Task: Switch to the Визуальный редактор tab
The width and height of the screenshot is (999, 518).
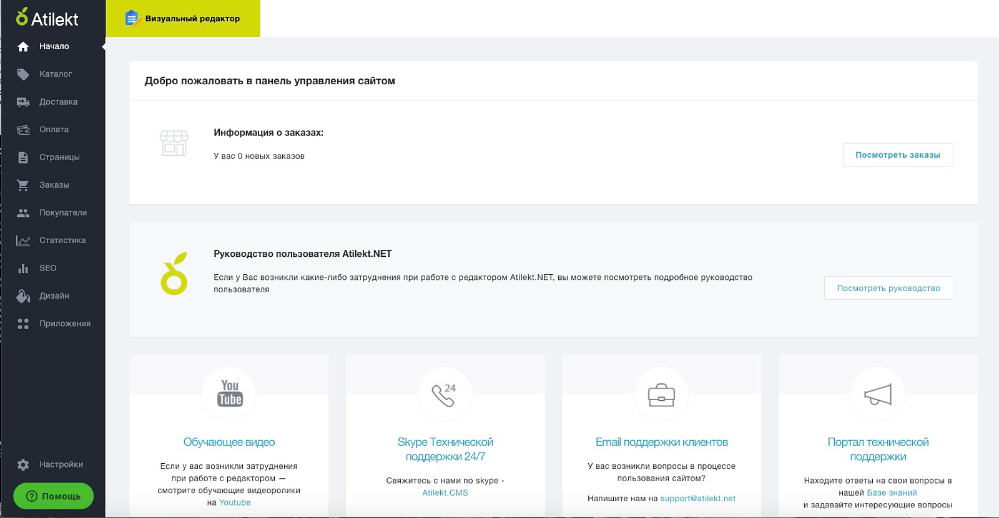Action: [x=183, y=19]
